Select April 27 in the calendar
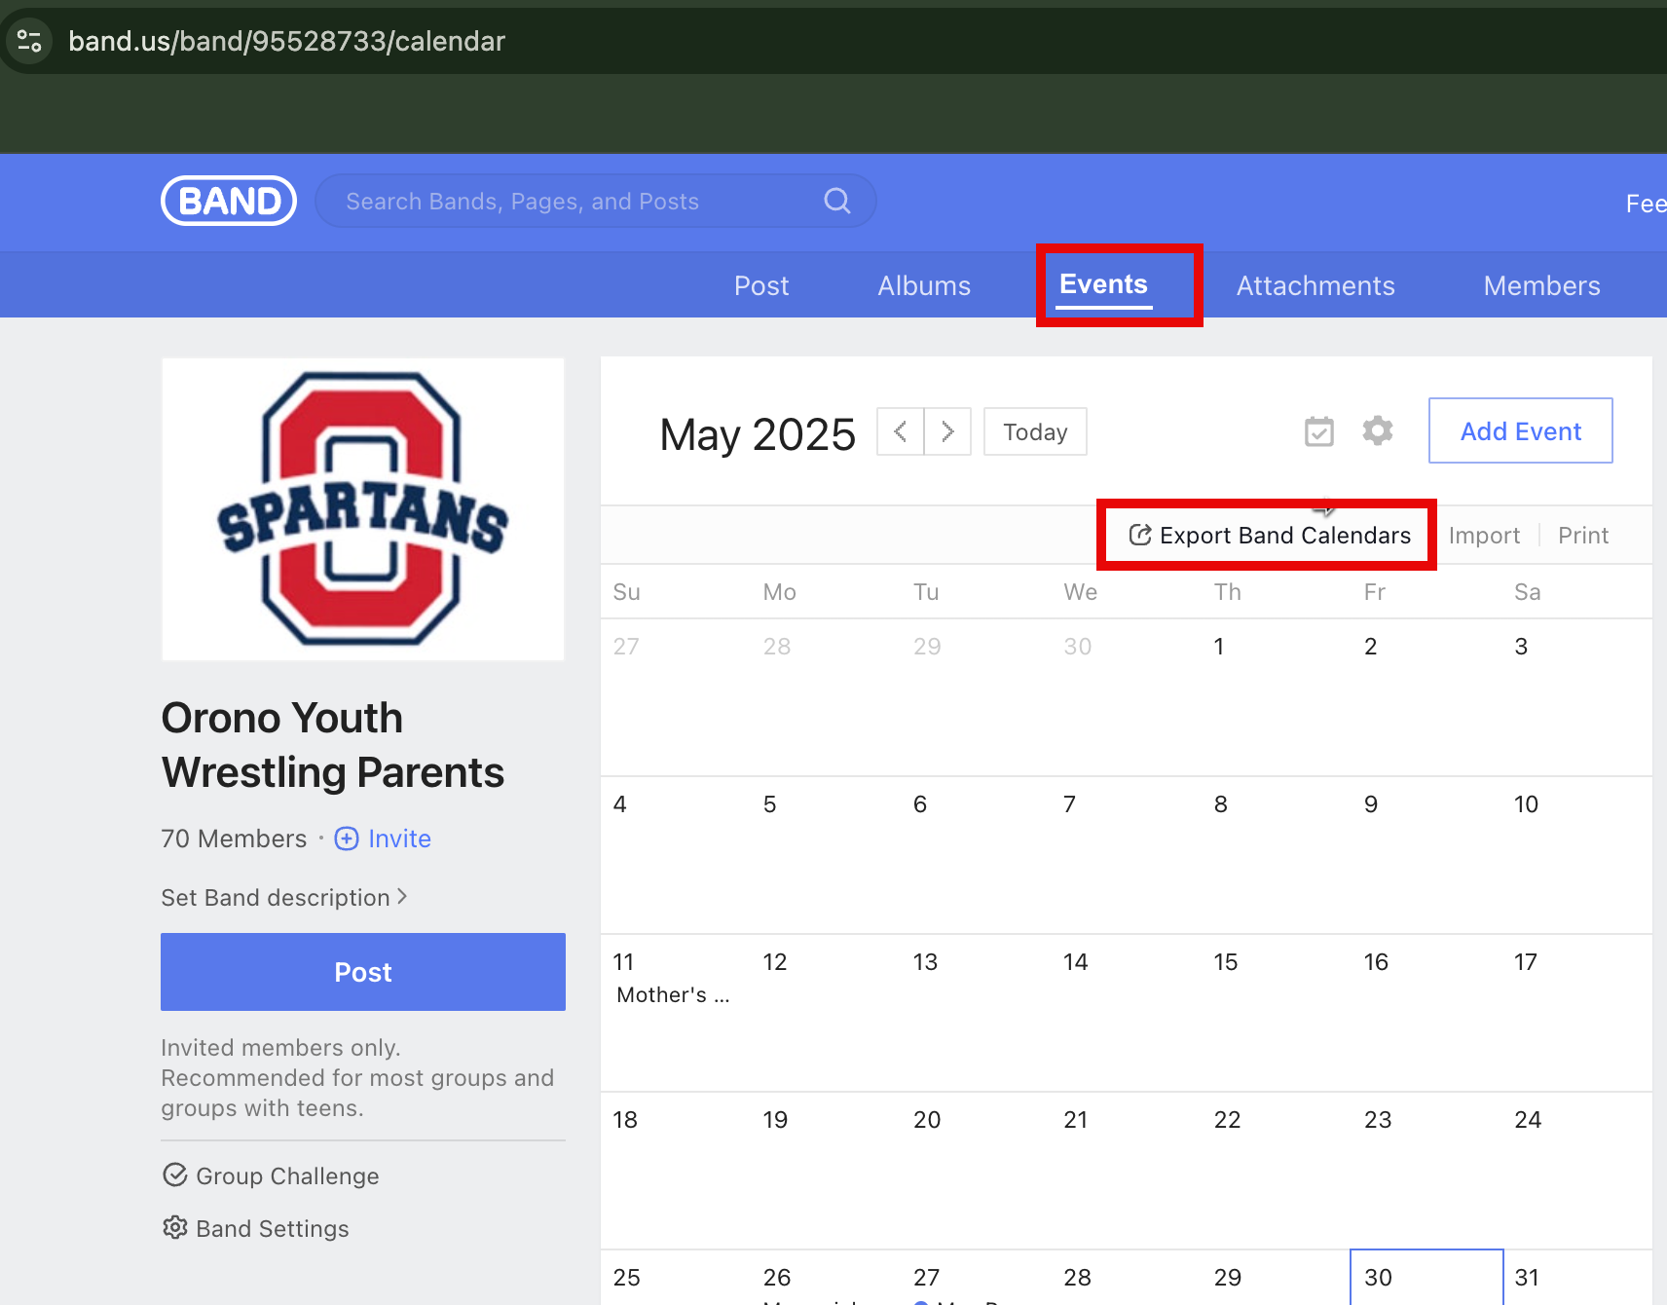1667x1305 pixels. (676, 697)
